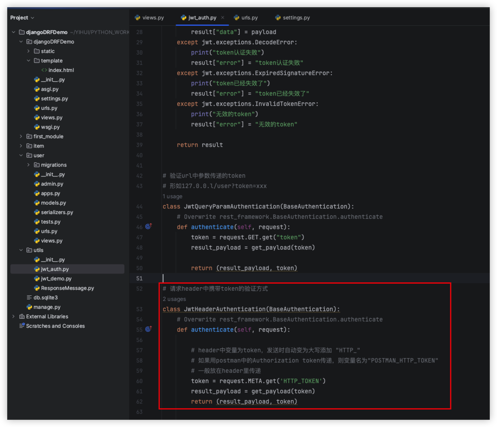
Task: Click the db.sqlite3 database file icon
Action: pyautogui.click(x=29, y=298)
